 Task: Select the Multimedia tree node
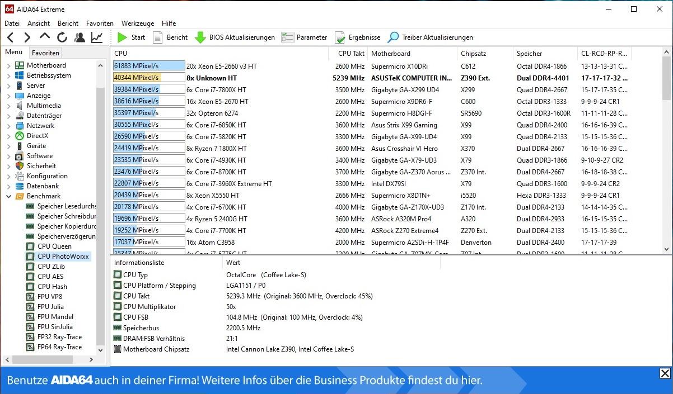tap(44, 106)
